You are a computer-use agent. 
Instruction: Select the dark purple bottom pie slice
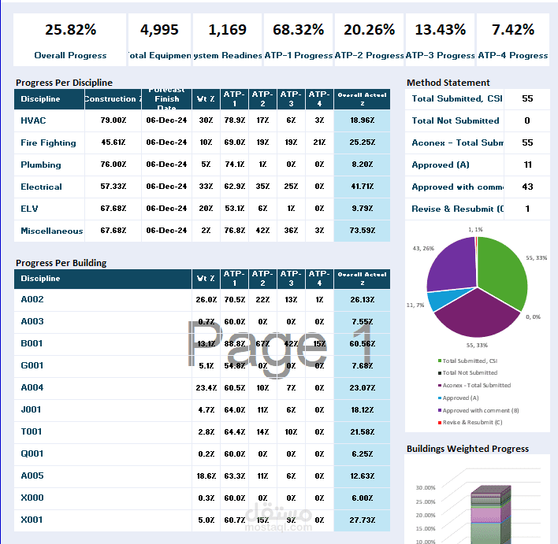477,316
